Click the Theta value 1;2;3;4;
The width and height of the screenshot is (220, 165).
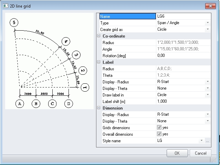[183, 75]
